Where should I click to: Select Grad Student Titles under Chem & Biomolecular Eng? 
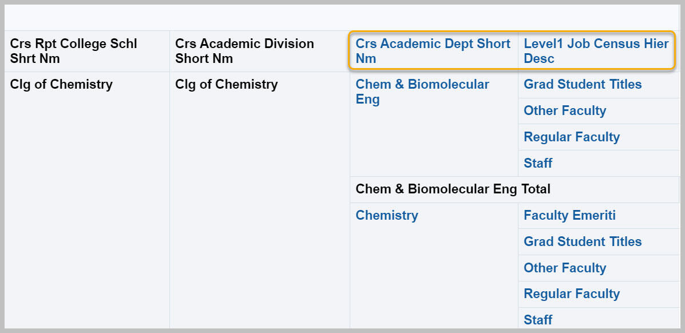click(x=583, y=84)
